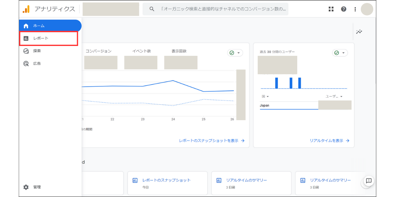Click the Google Analytics logo
This screenshot has height=197, width=395.
(26, 9)
